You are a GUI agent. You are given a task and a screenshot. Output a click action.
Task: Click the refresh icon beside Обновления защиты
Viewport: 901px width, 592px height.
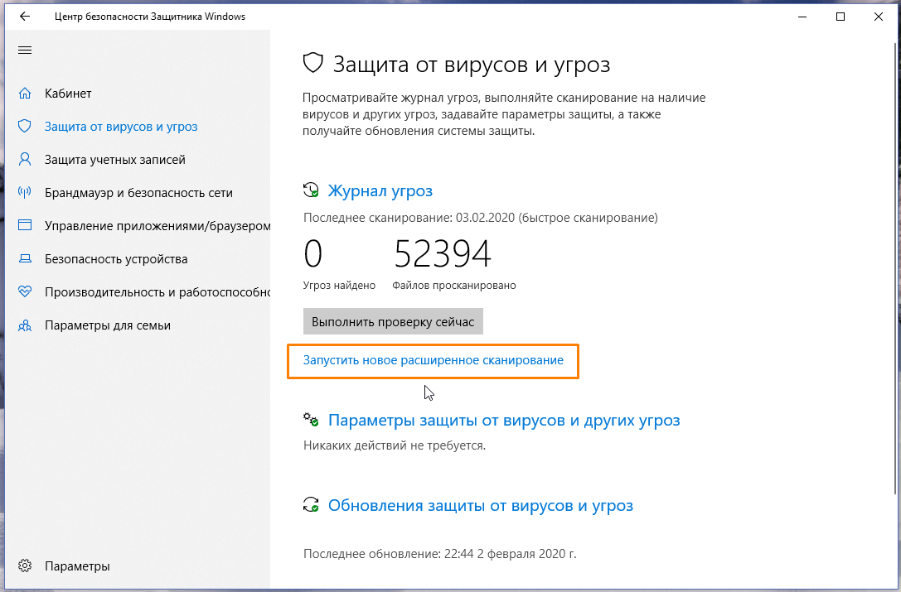click(311, 505)
